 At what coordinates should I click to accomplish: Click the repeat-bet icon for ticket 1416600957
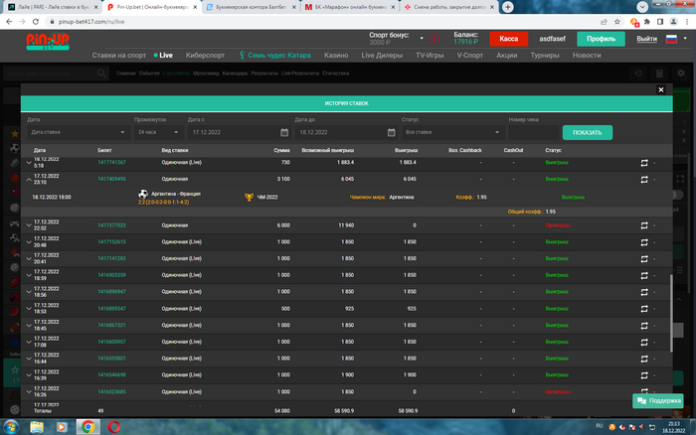(644, 343)
